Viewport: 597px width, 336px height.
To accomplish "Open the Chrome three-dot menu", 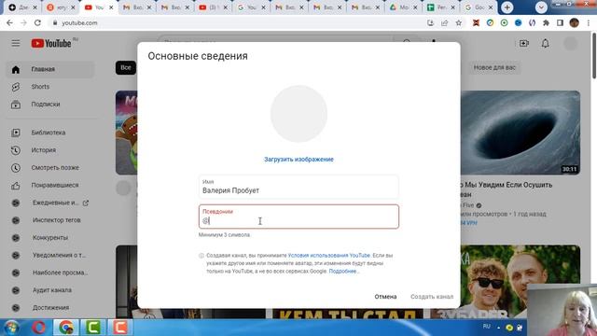I will click(589, 22).
